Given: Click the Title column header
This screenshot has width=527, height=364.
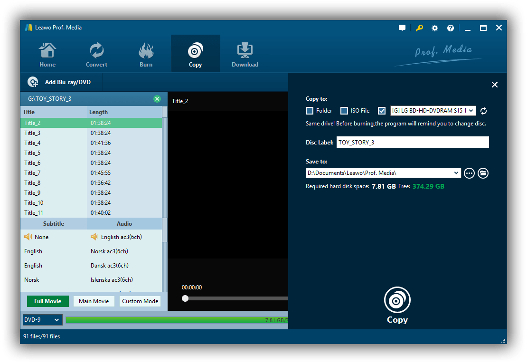Looking at the screenshot, I should [x=54, y=112].
